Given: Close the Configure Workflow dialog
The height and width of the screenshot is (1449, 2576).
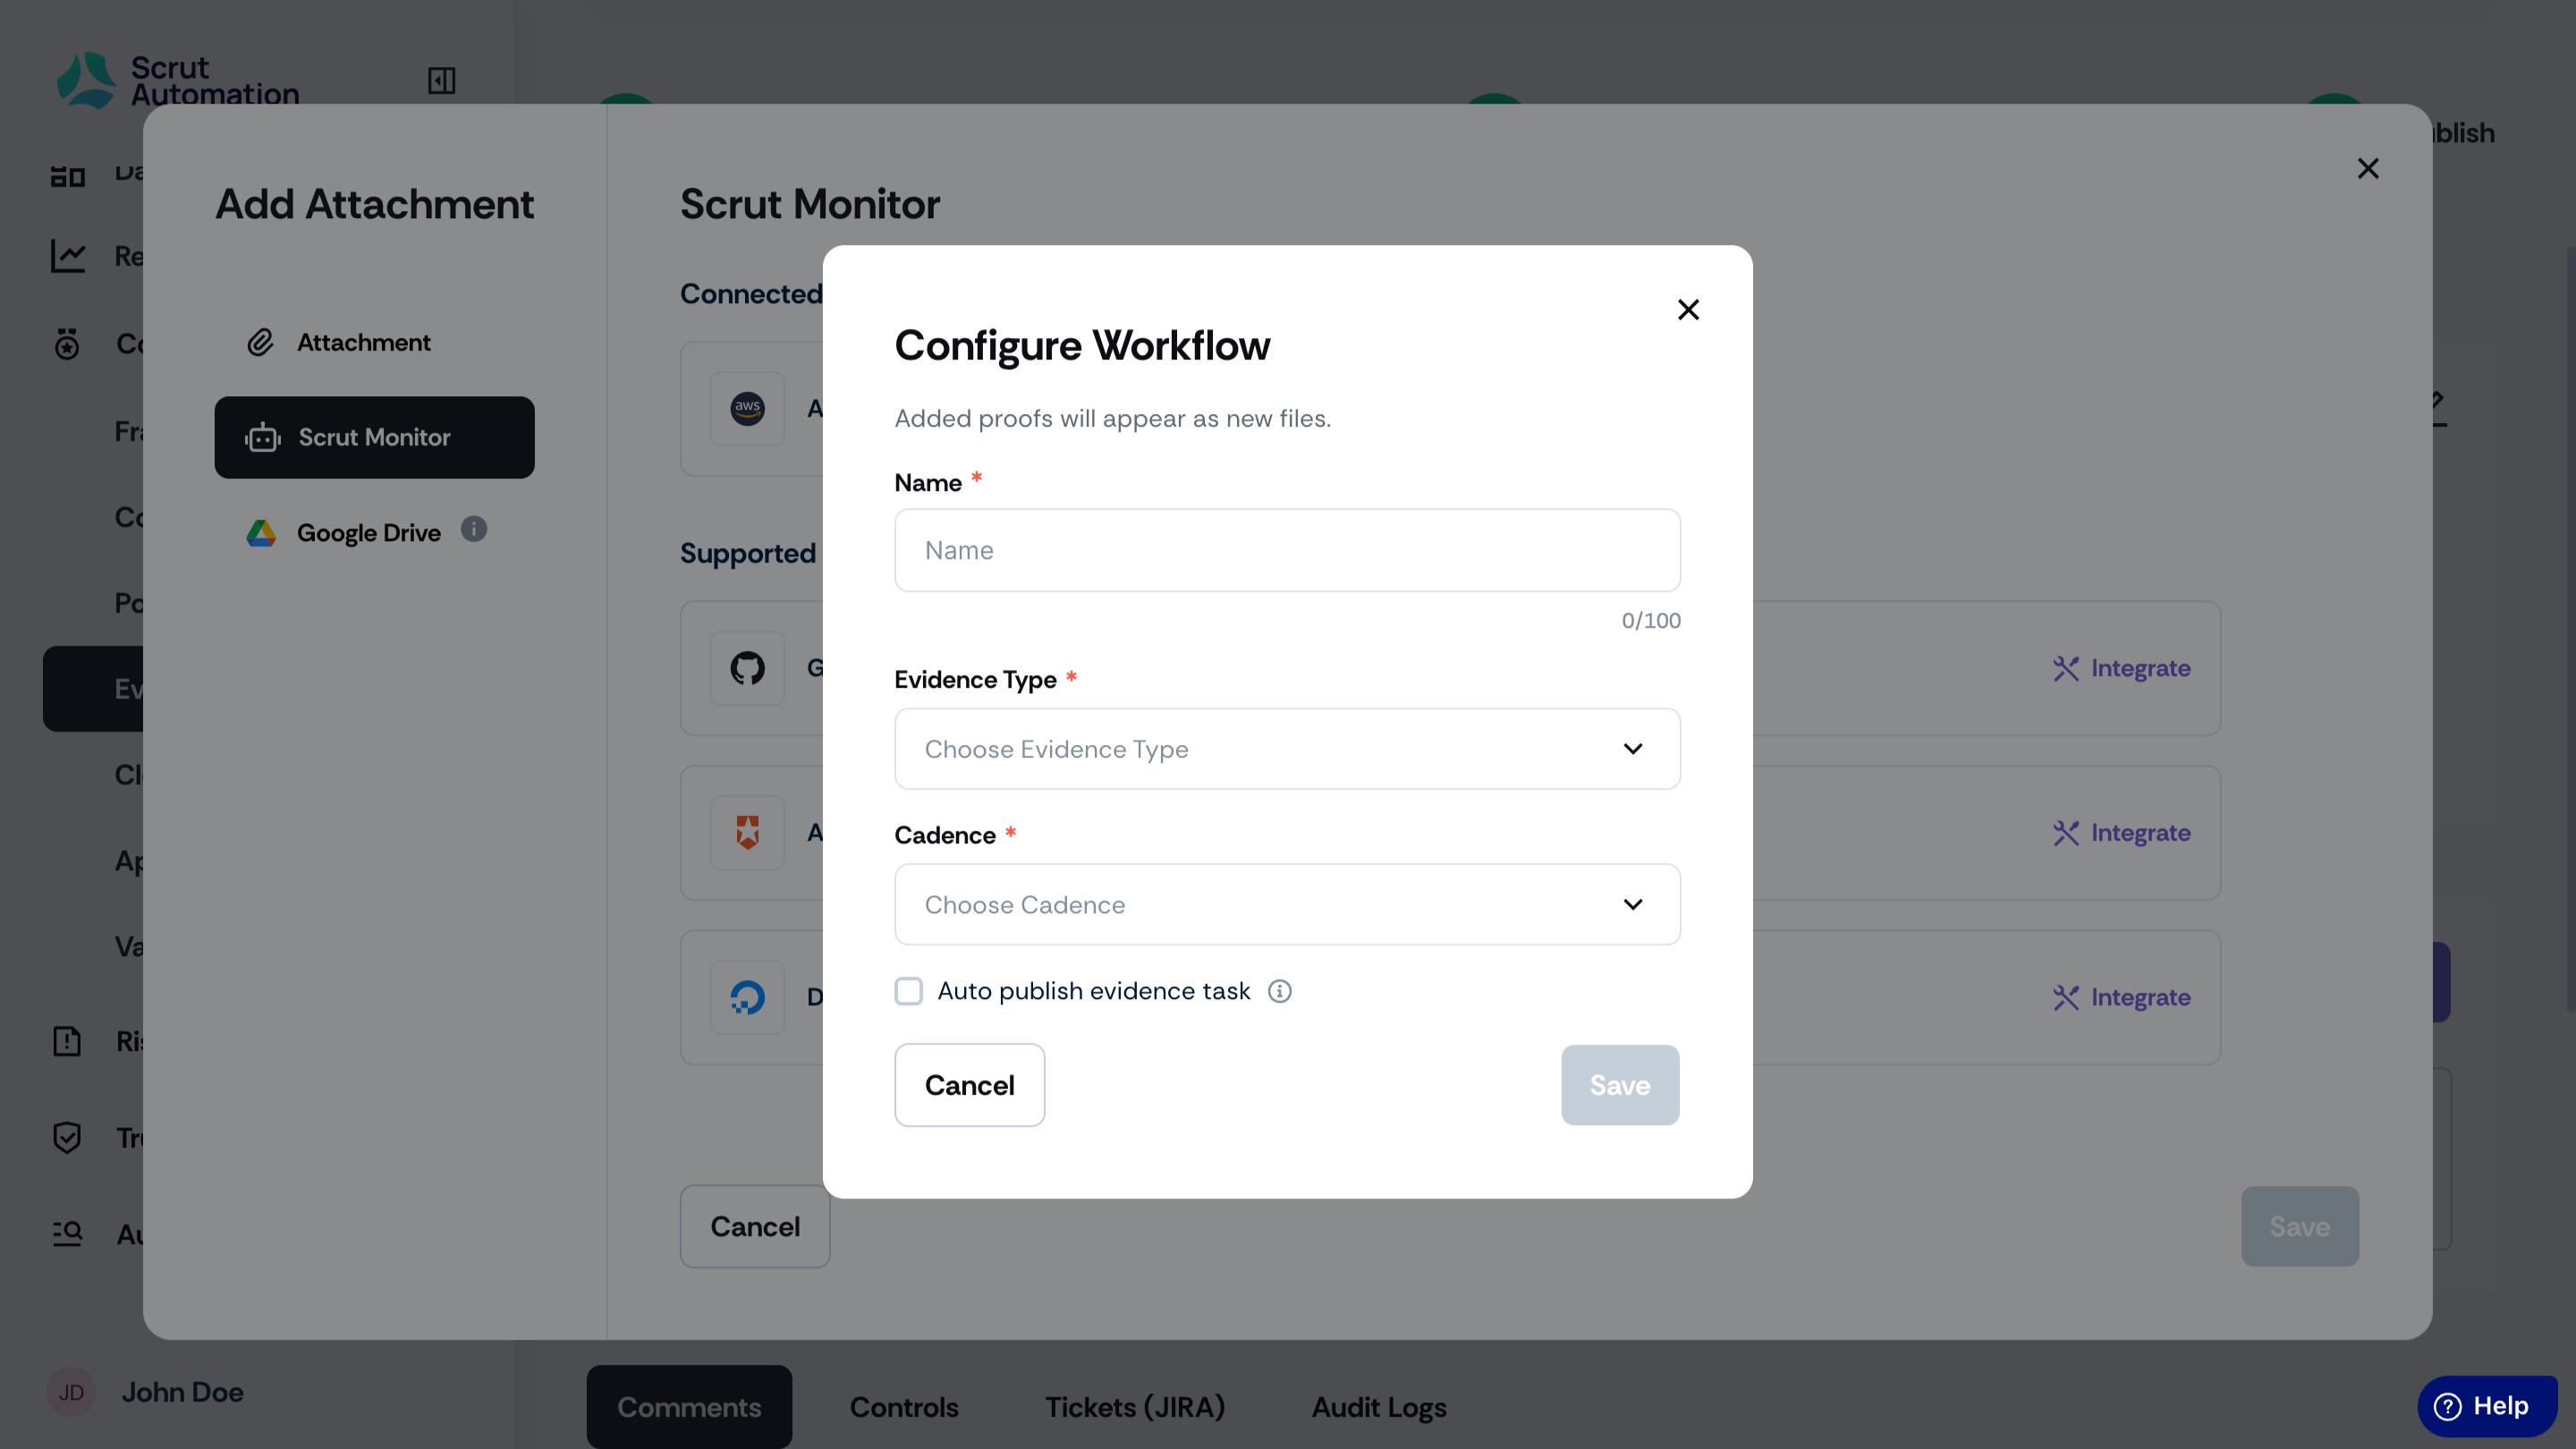Looking at the screenshot, I should 1688,310.
